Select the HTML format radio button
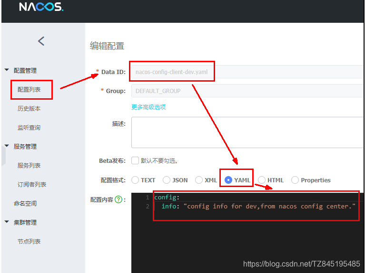The width and height of the screenshot is (365, 273). tap(262, 180)
